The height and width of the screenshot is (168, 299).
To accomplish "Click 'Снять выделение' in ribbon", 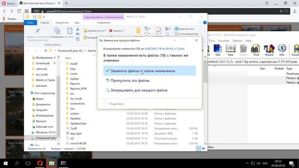I will [x=186, y=34].
